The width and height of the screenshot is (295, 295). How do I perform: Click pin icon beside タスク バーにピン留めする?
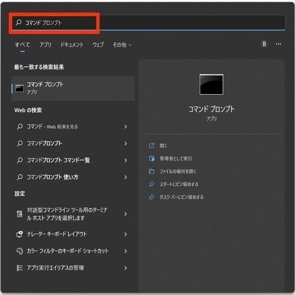pos(152,197)
